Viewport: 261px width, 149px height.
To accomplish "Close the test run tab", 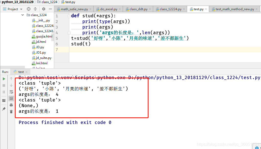I will click(27, 72).
